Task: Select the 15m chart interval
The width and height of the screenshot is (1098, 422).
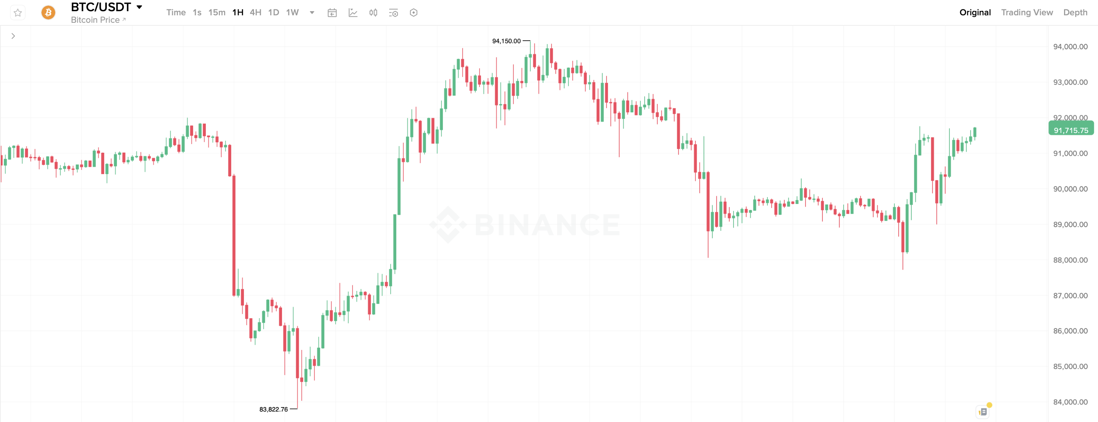Action: tap(217, 12)
